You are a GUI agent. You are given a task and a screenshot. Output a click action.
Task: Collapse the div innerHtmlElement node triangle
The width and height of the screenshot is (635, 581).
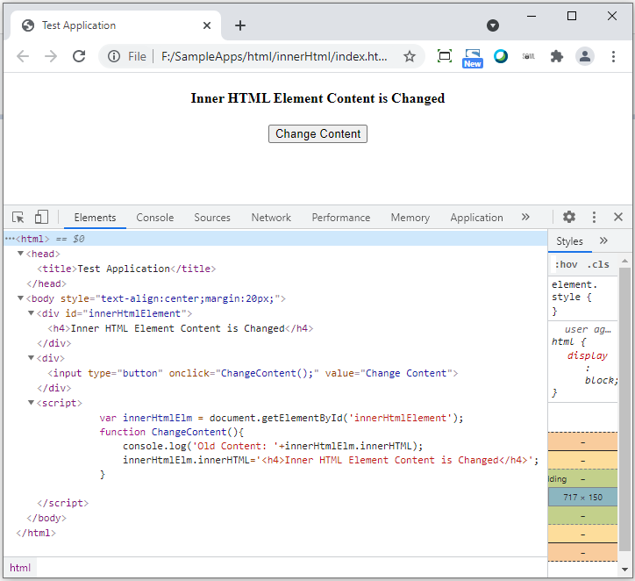[31, 313]
